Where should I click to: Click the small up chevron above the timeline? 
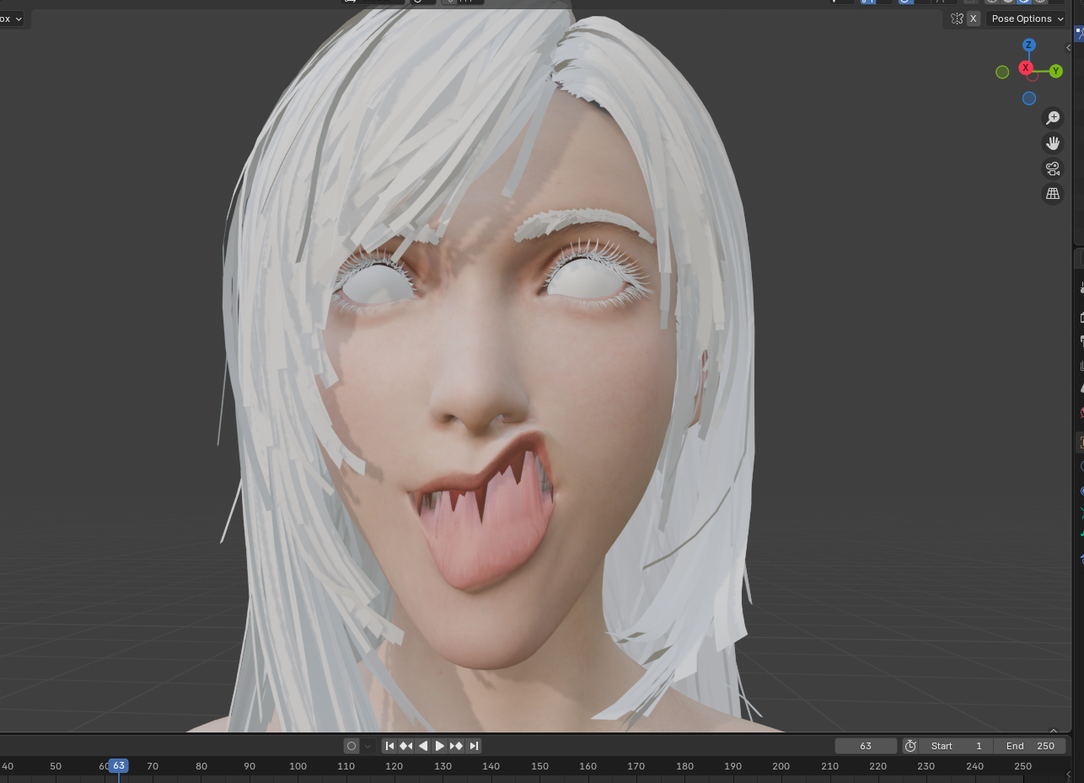[x=1054, y=732]
